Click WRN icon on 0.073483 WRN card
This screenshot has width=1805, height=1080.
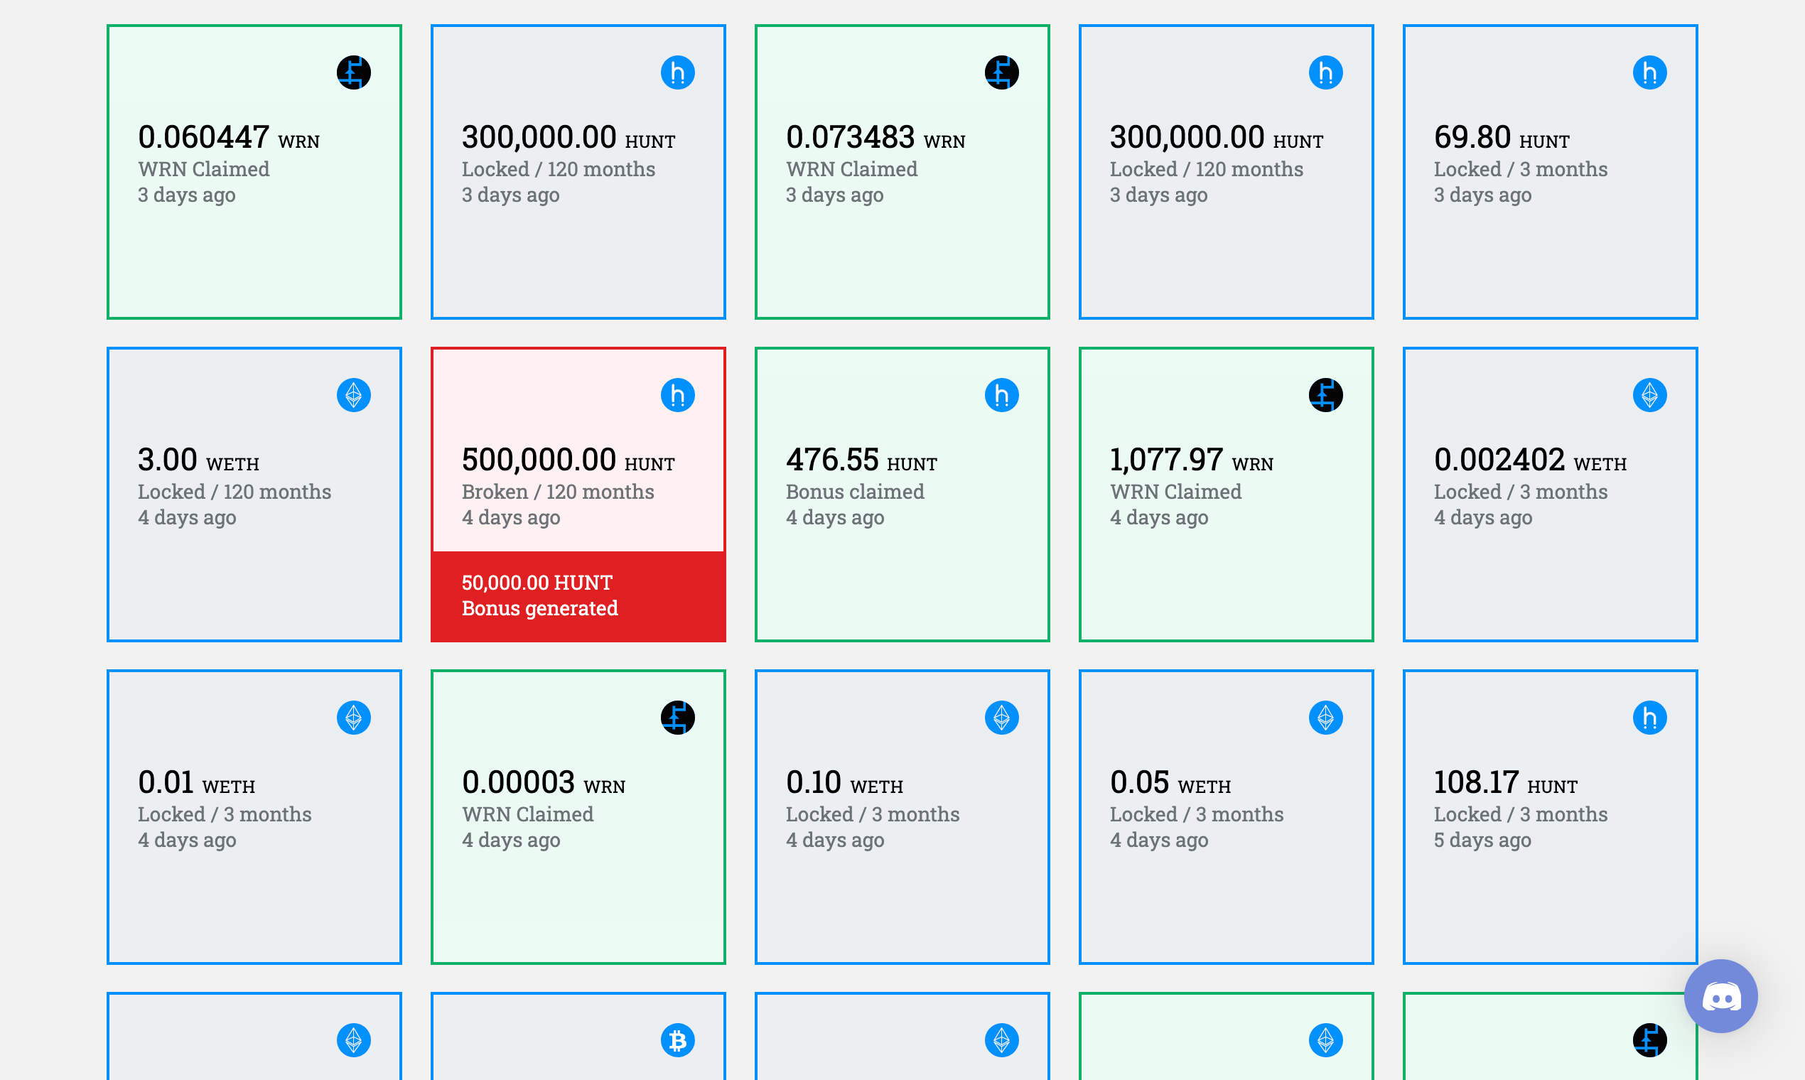[1001, 72]
